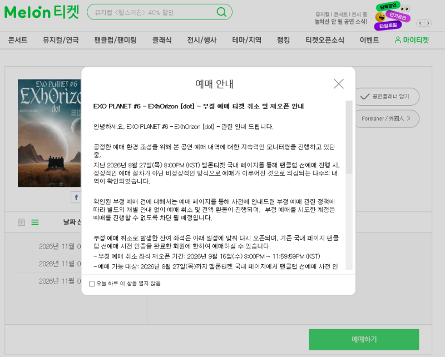Open the 랭킹 menu
This screenshot has width=445, height=357.
pos(283,40)
